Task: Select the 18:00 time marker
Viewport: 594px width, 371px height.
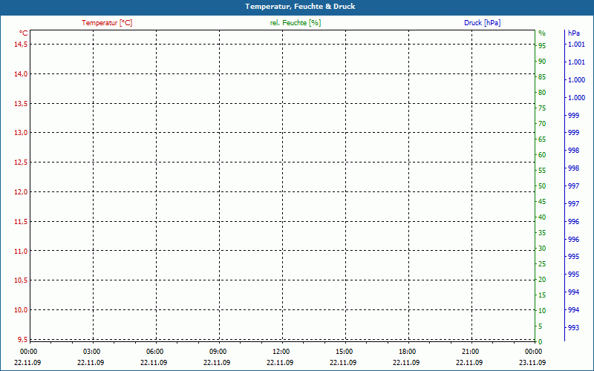Action: point(408,352)
